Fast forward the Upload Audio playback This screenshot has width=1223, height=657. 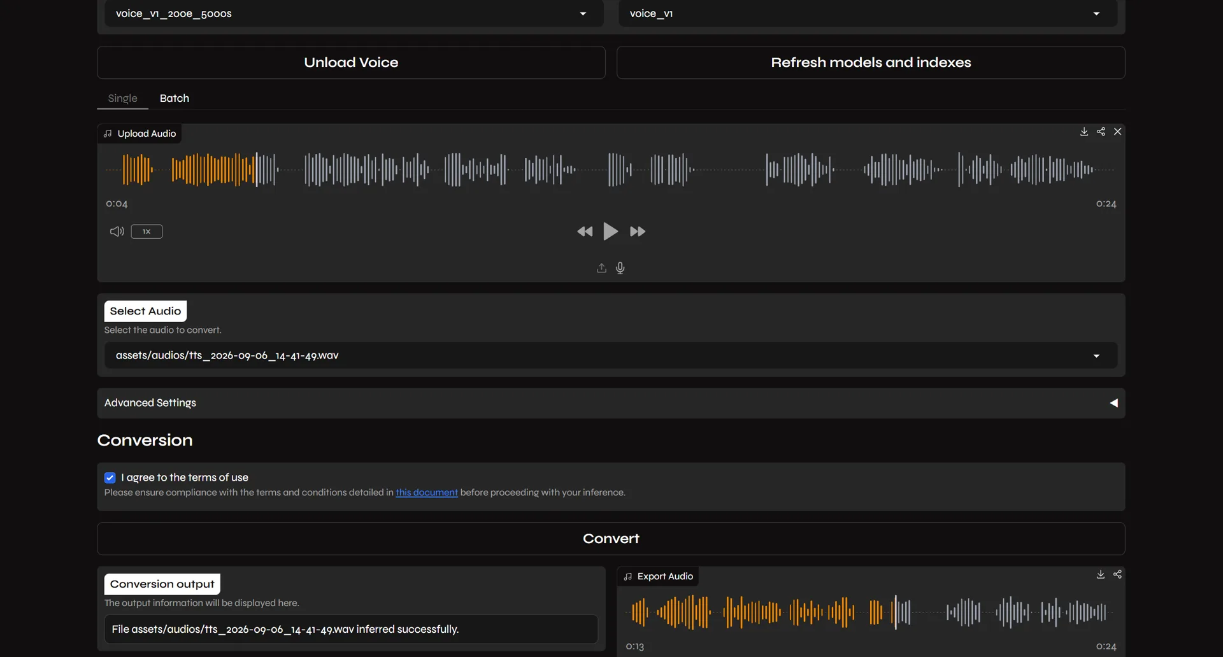coord(638,232)
